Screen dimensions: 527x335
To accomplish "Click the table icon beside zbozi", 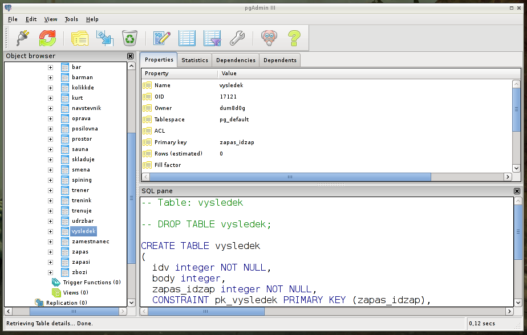I will (x=65, y=272).
